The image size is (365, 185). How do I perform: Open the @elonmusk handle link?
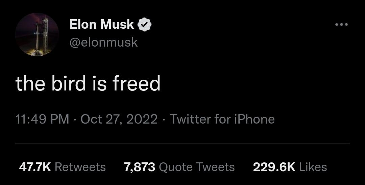pos(104,43)
